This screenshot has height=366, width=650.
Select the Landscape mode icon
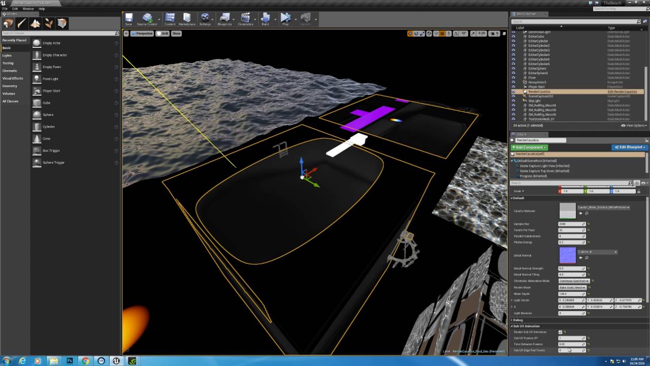tap(35, 23)
